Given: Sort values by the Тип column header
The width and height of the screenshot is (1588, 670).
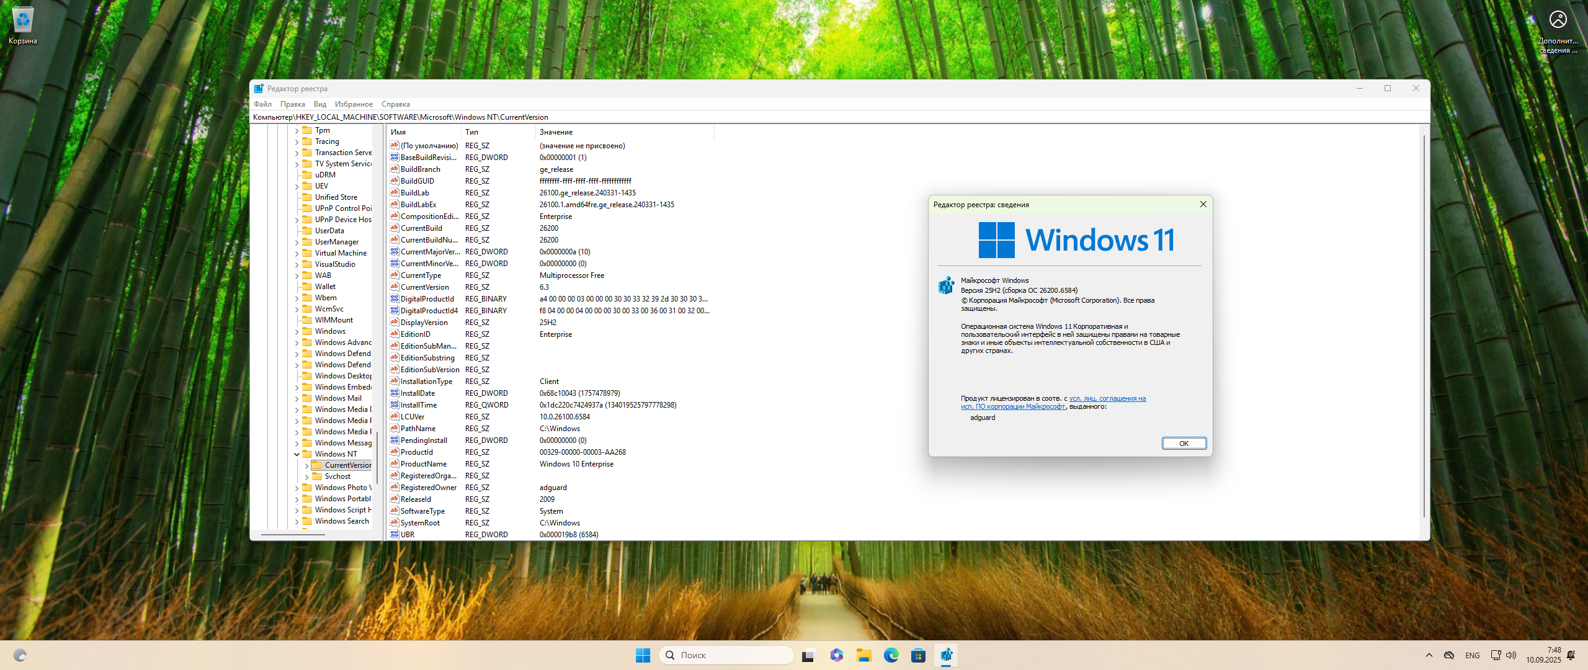Looking at the screenshot, I should tap(498, 132).
